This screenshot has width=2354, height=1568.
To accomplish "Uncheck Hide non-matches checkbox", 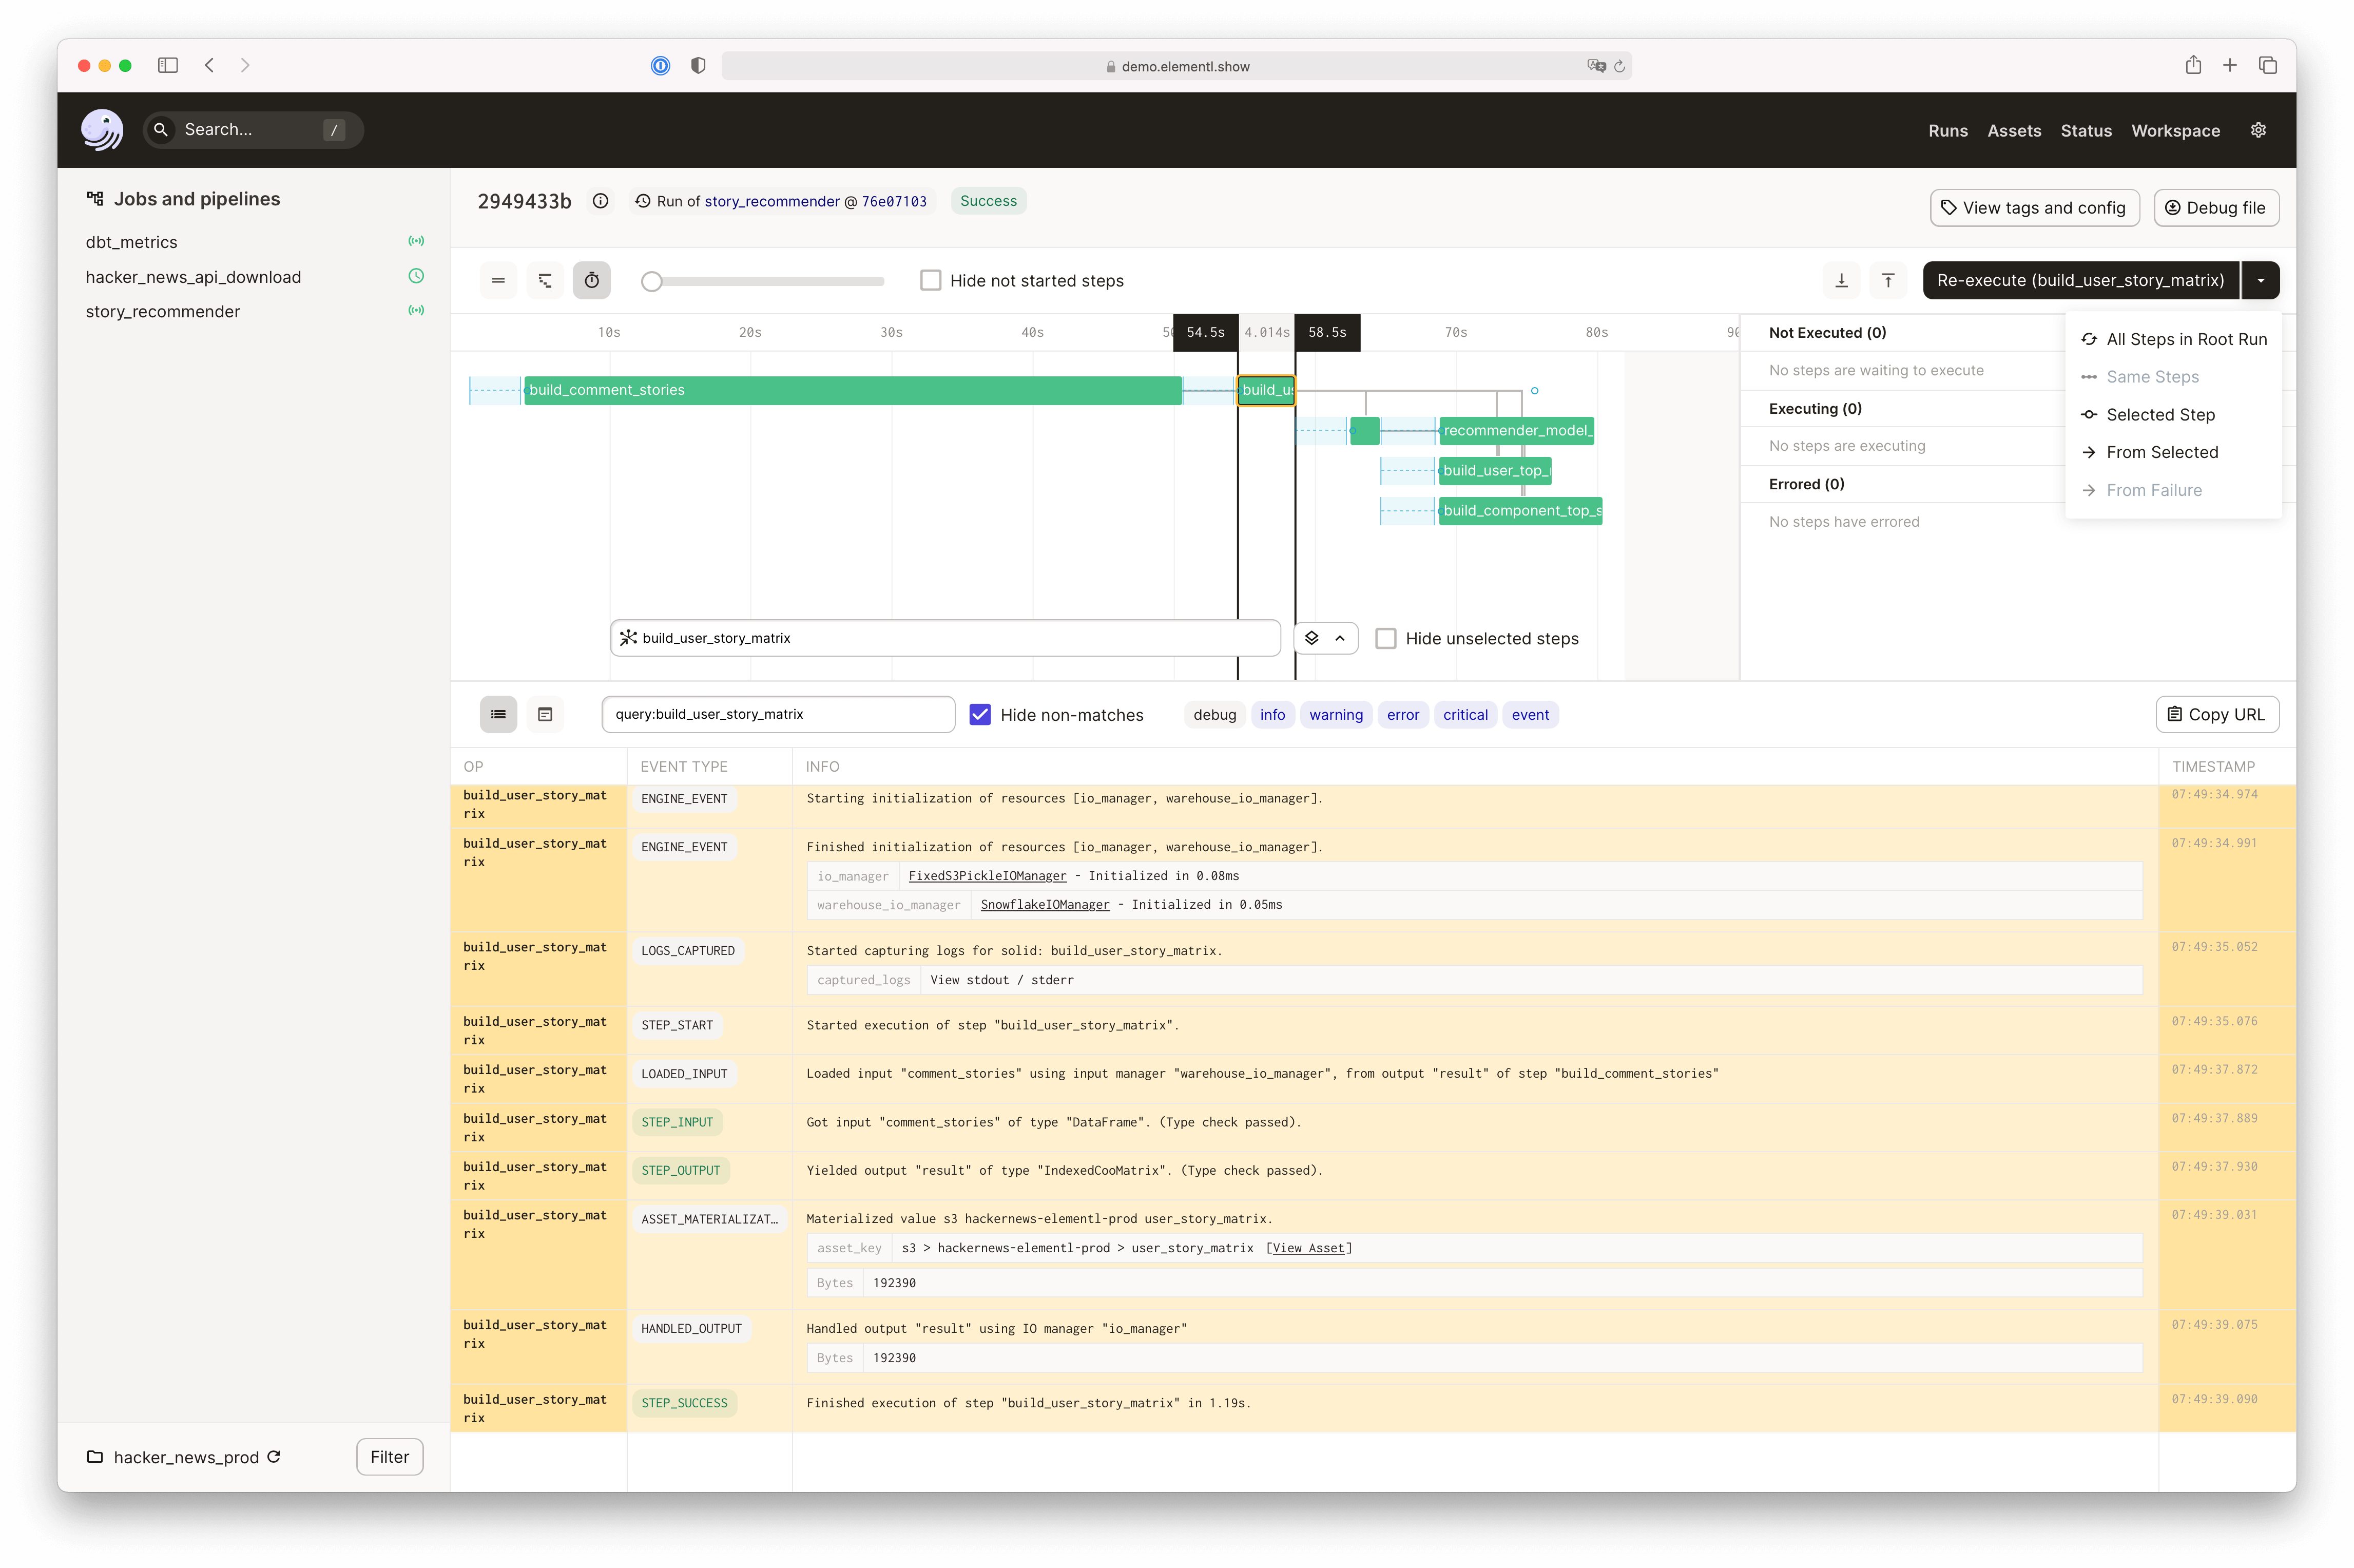I will coord(979,714).
